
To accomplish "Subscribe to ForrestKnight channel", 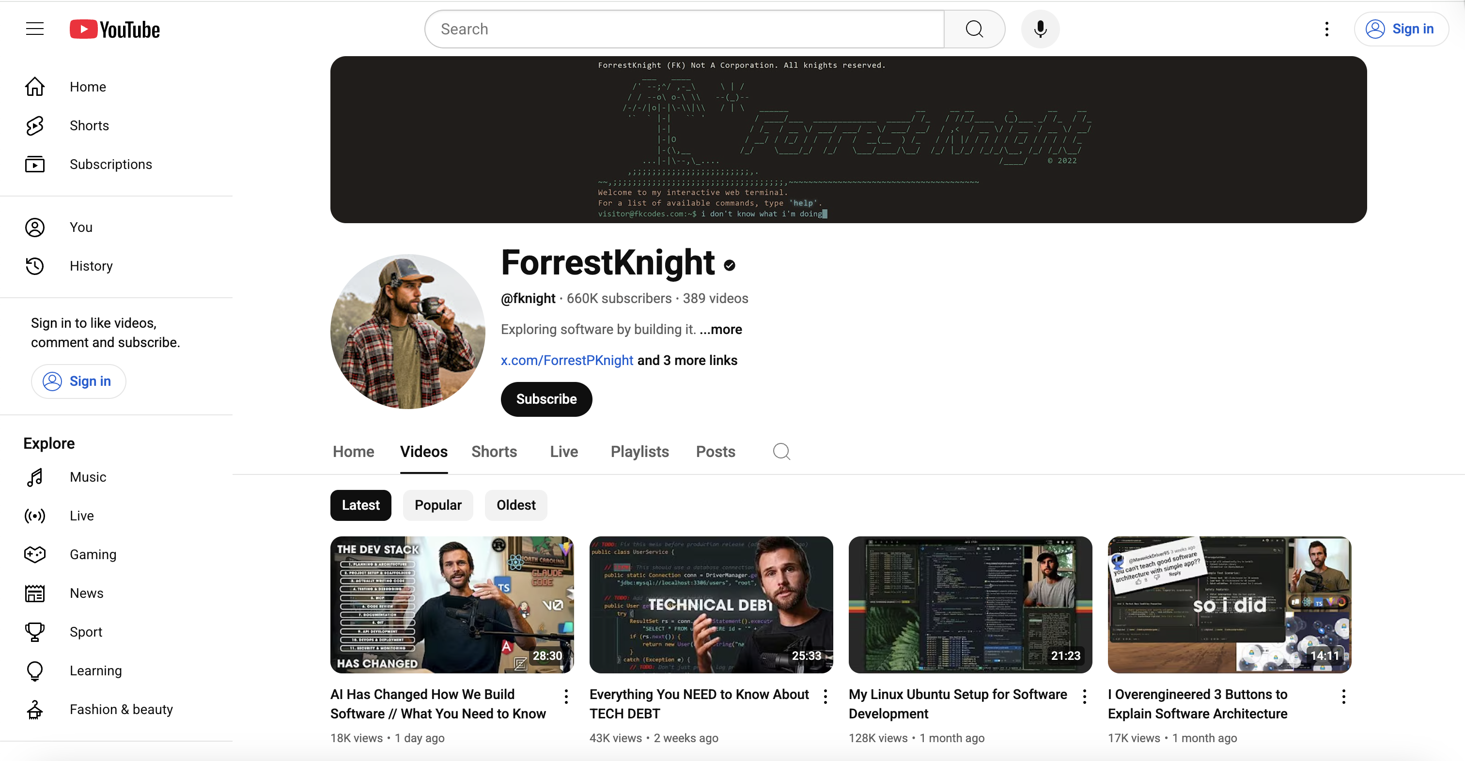I will [546, 399].
